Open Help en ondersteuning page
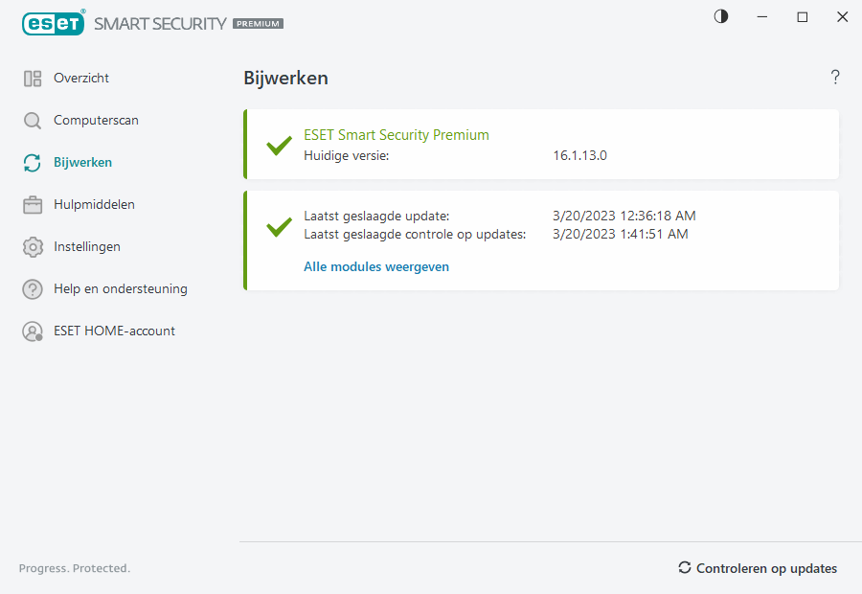 click(x=121, y=289)
